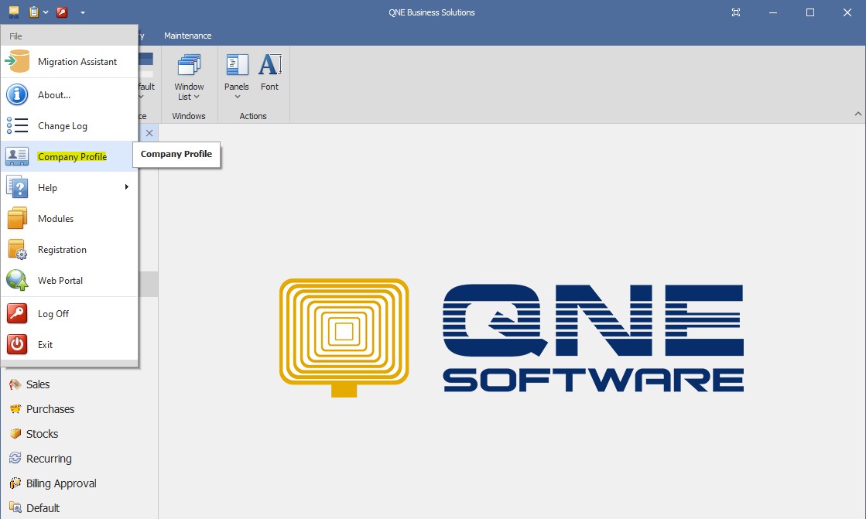Open the Migration Assistant database icon
Screen dimensions: 866x519
coord(17,61)
